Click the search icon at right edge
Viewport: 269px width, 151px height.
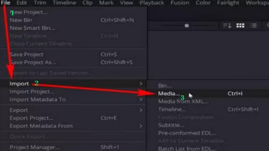pos(267,26)
